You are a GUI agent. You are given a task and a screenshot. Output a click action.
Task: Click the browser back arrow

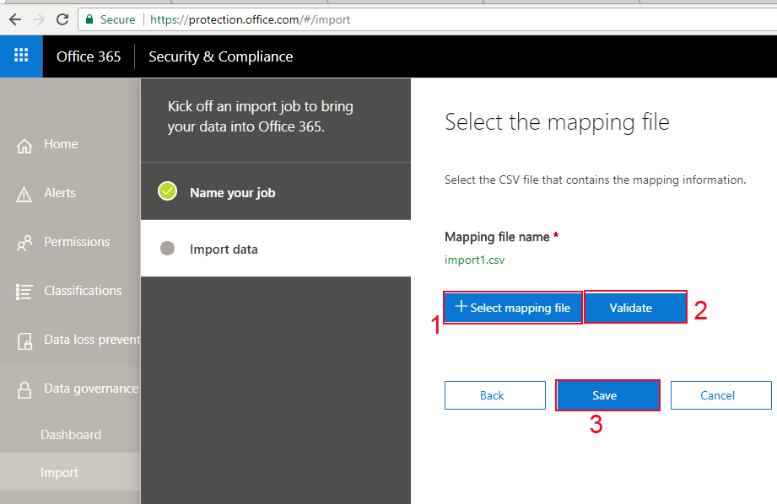[15, 19]
